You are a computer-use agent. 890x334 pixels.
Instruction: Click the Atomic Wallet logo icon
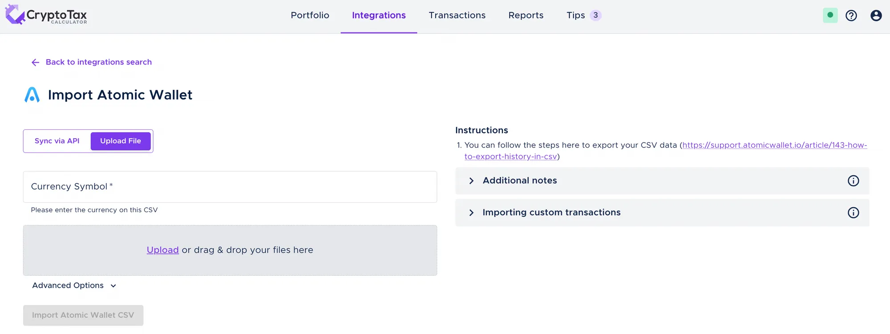tap(32, 95)
